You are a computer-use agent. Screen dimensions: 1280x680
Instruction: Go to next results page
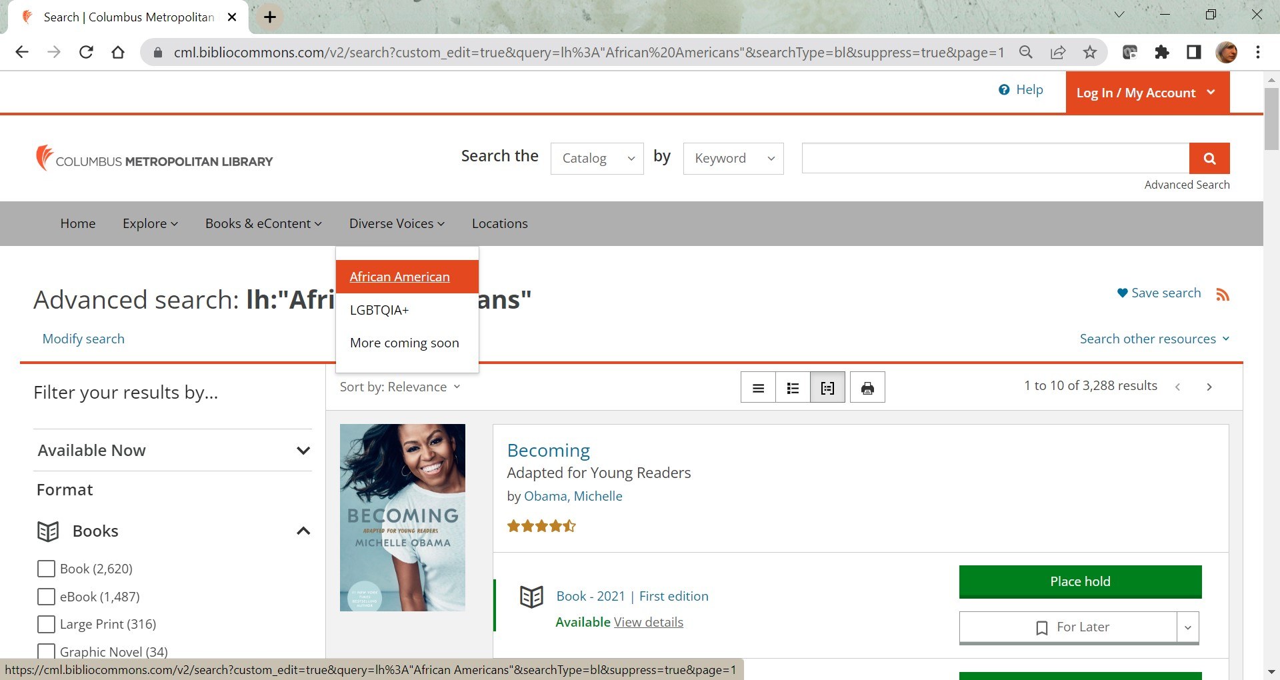tap(1209, 387)
